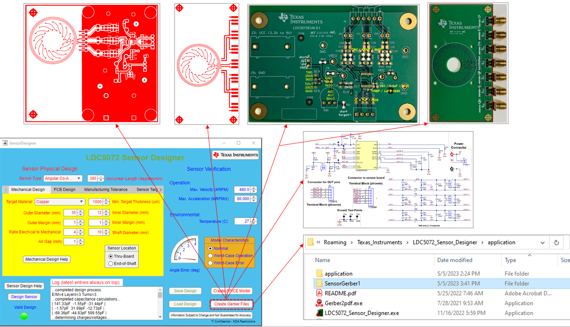This screenshot has height=327, width=570.
Task: Click the SensorDesigner icon in the title bar
Action: (5, 143)
